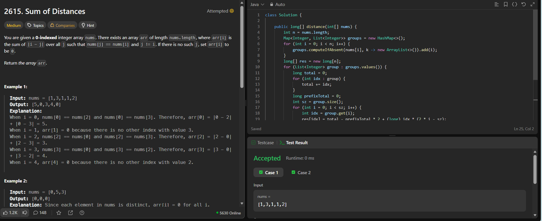The height and width of the screenshot is (221, 542).
Task: Open the Java language dropdown
Action: 257,4
